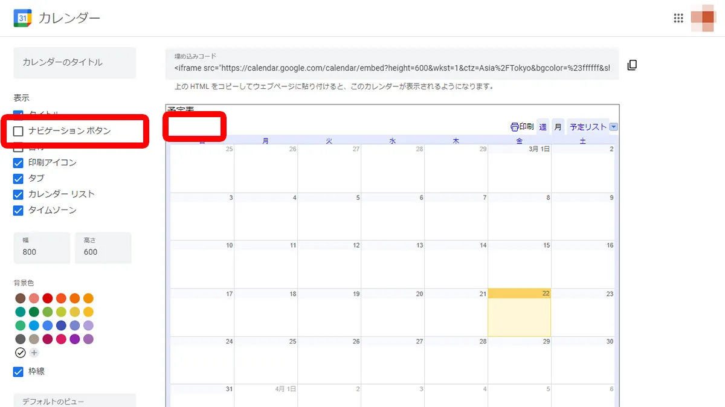The height and width of the screenshot is (407, 725).
Task: Click the Google Calendar logo icon
Action: point(22,18)
